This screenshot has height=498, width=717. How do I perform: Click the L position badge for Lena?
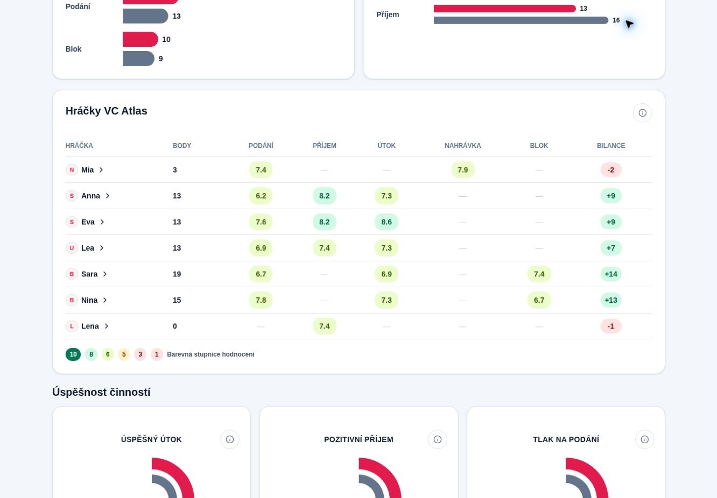pyautogui.click(x=72, y=326)
